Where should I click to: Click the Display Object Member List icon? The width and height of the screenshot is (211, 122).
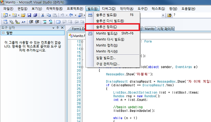click(6, 22)
